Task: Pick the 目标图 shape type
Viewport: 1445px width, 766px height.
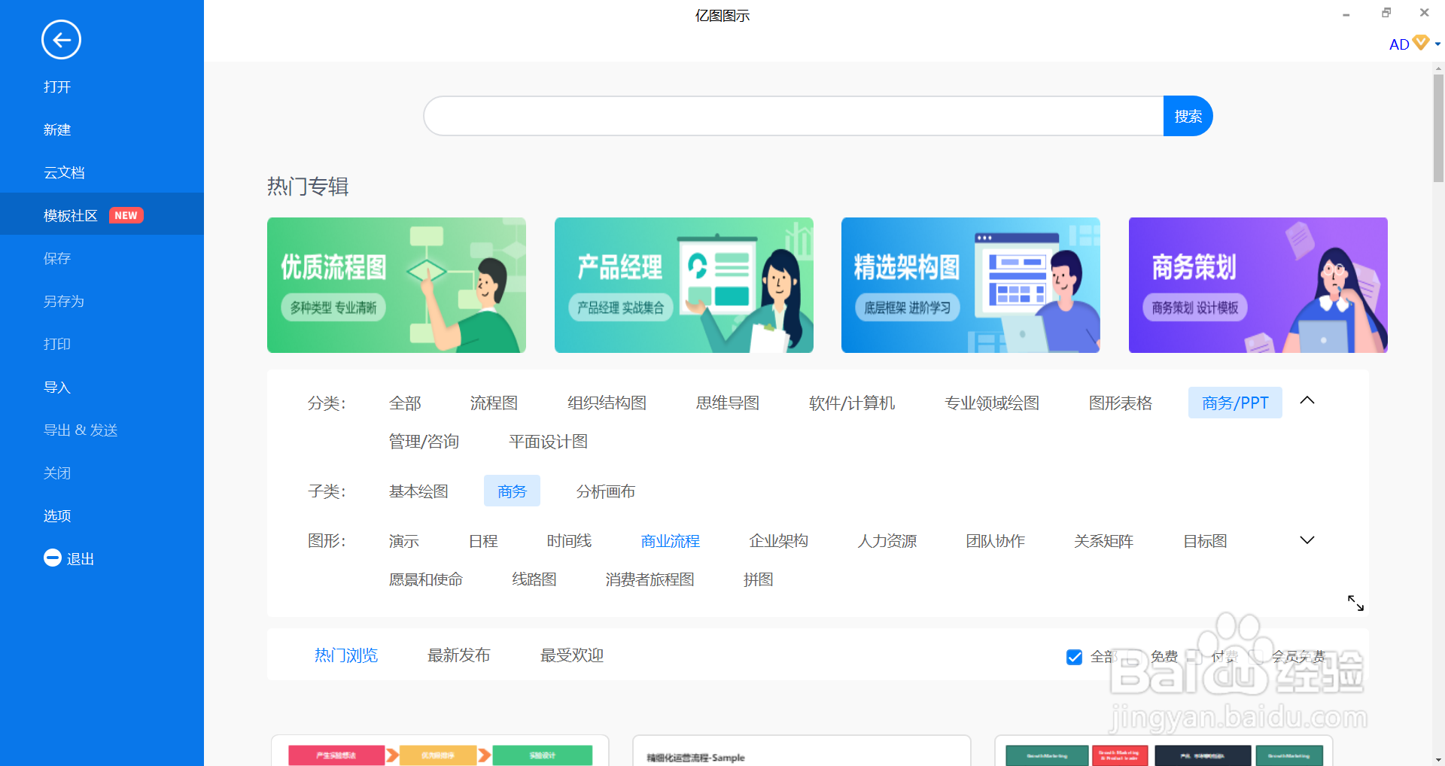Action: (1205, 541)
